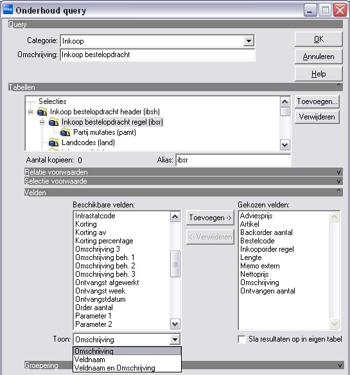Image resolution: width=350 pixels, height=375 pixels.
Task: Click the tables tree scroll down arrow
Action: coord(284,144)
